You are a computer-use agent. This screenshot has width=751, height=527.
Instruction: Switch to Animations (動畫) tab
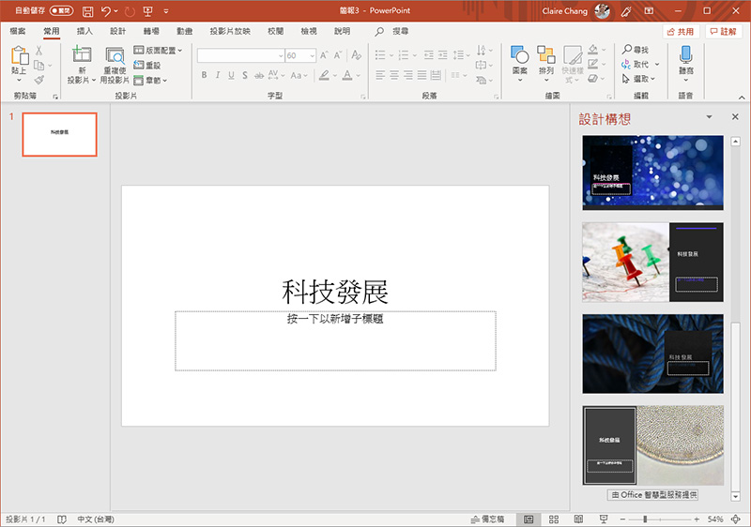(x=184, y=32)
